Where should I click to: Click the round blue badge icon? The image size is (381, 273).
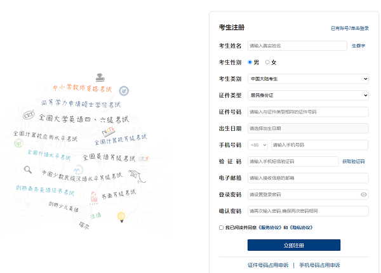[x=124, y=91]
